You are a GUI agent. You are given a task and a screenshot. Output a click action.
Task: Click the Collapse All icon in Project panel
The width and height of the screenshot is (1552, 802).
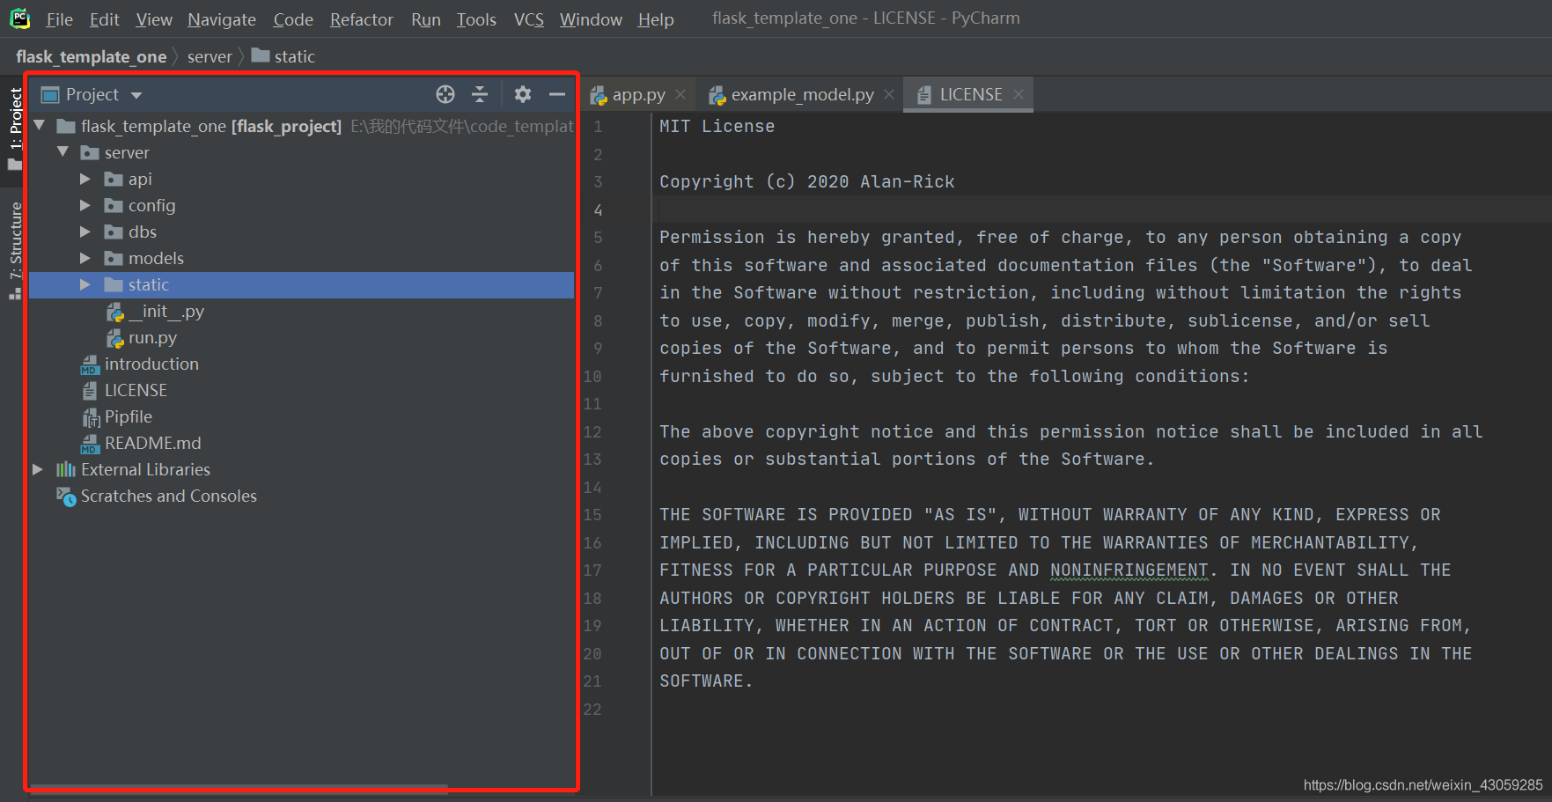click(480, 94)
